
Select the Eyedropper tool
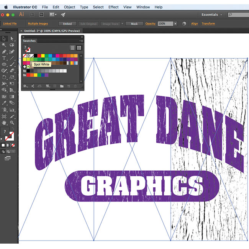click(4, 103)
